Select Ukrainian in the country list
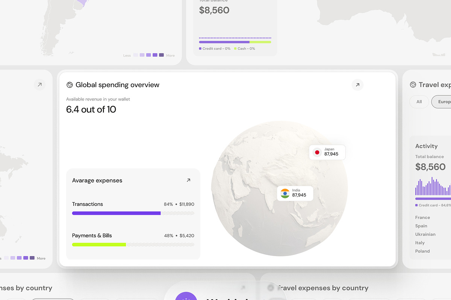Image resolution: width=451 pixels, height=300 pixels. coord(425,234)
